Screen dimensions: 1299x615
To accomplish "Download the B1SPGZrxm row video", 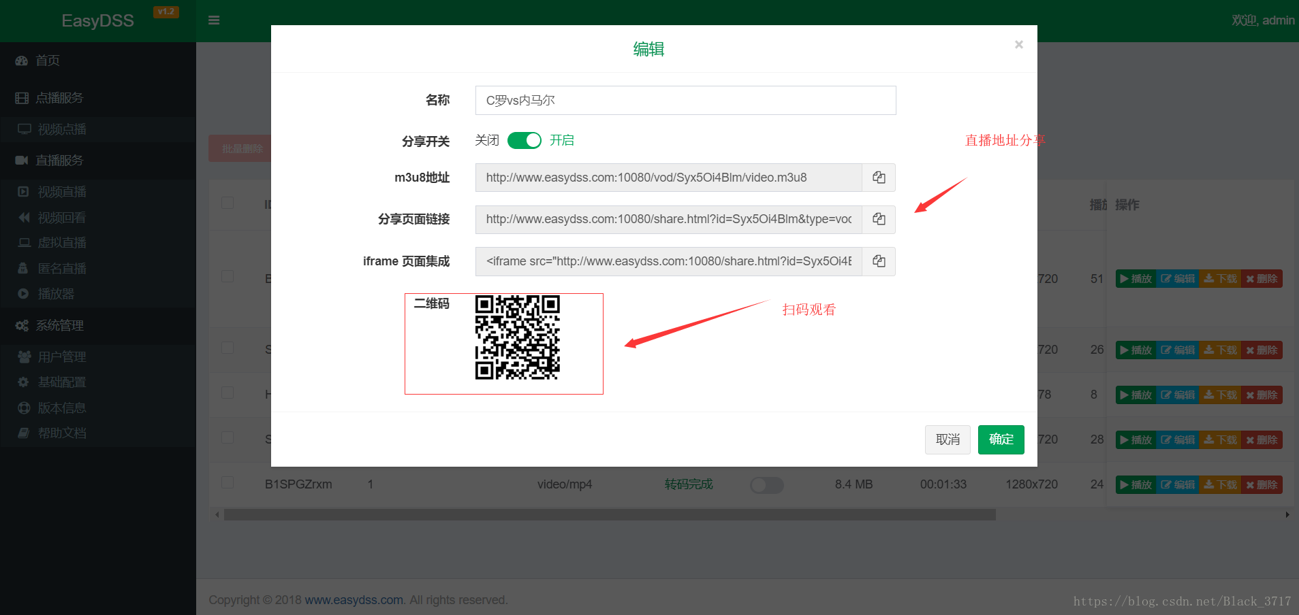I will click(1220, 485).
